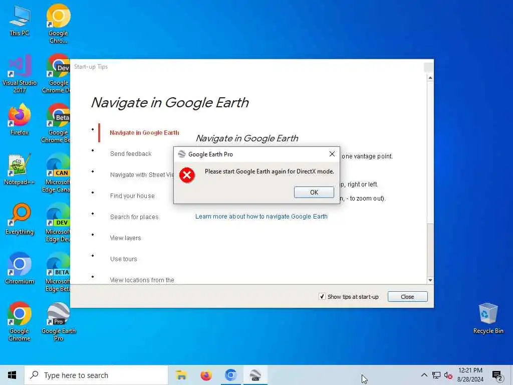Click OK in the Google Earth Pro error dialog
Image resolution: width=513 pixels, height=385 pixels.
click(x=314, y=192)
